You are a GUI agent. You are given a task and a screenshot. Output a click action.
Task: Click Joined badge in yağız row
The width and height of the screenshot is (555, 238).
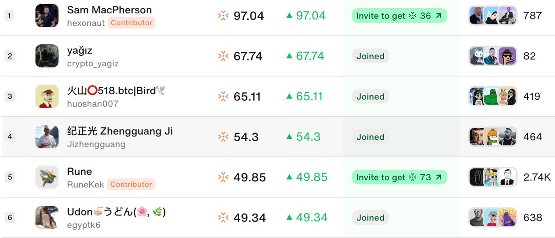click(370, 56)
